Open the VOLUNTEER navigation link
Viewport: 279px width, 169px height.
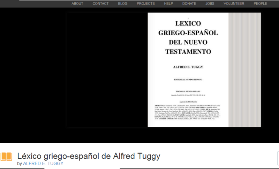coord(234,3)
